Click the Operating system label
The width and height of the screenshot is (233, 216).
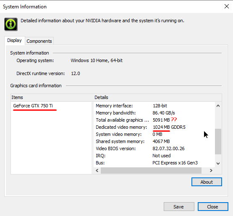tap(35, 60)
